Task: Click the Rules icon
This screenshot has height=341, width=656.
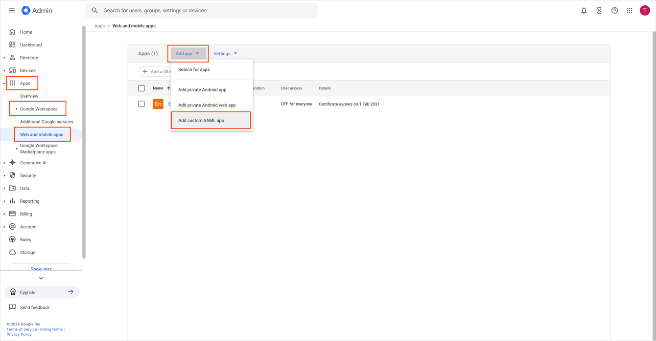Action: (x=13, y=239)
